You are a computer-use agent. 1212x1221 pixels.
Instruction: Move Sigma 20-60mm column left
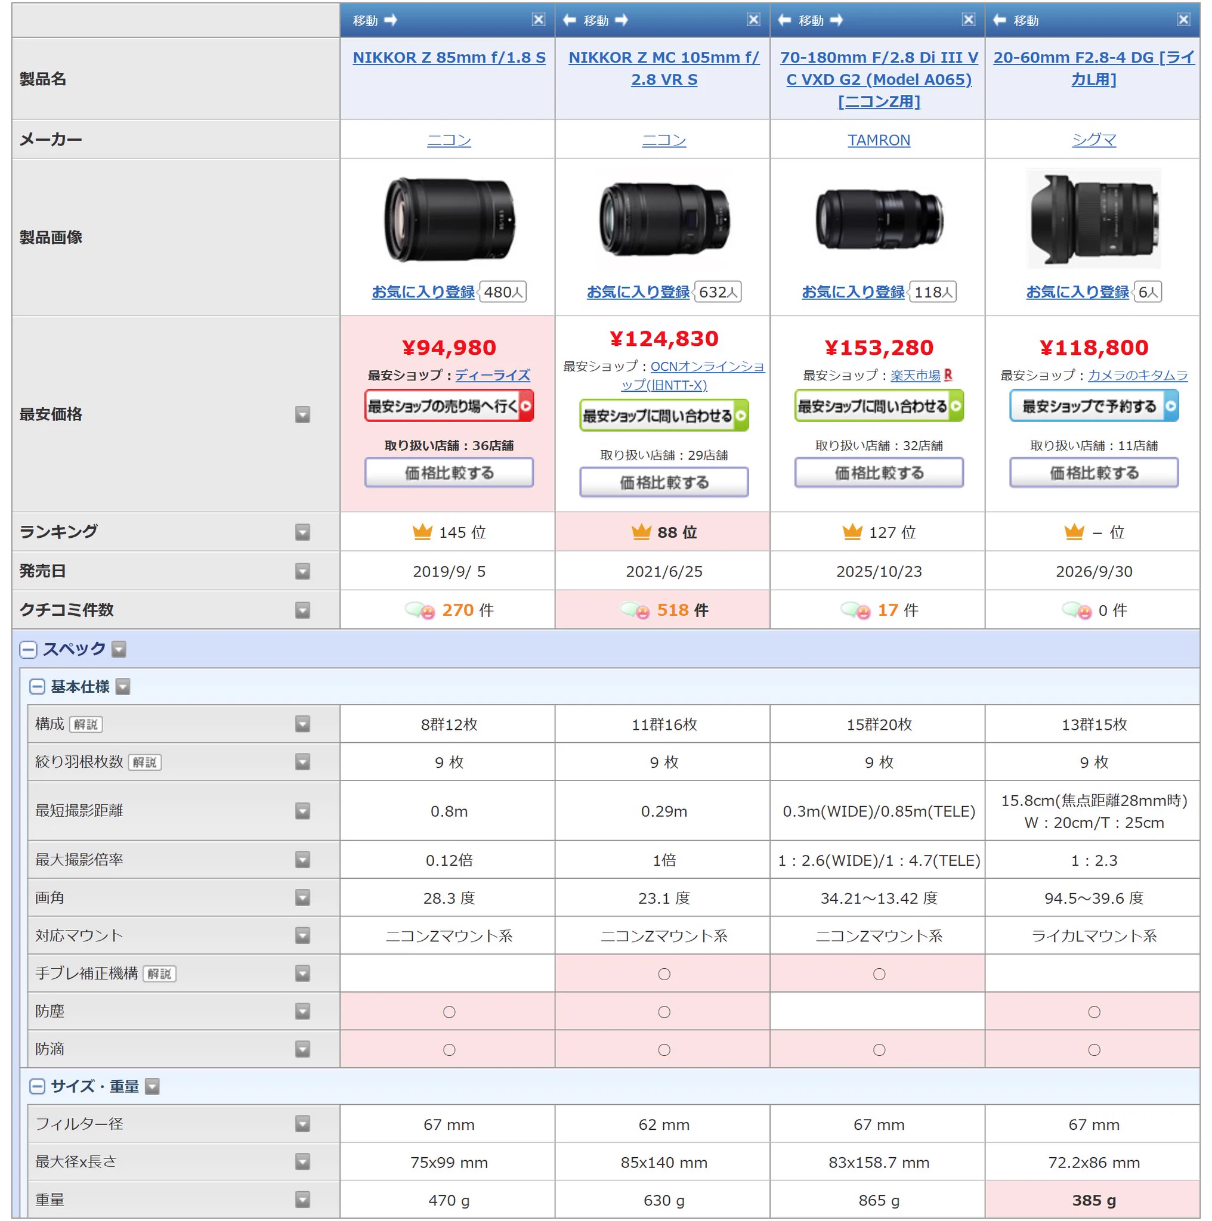[x=1000, y=20]
